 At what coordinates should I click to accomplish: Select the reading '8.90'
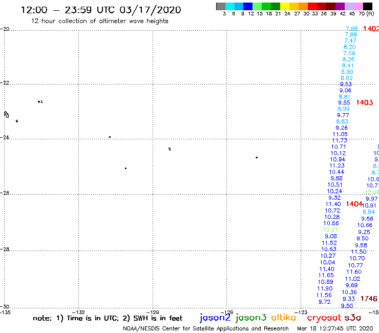coord(347,72)
